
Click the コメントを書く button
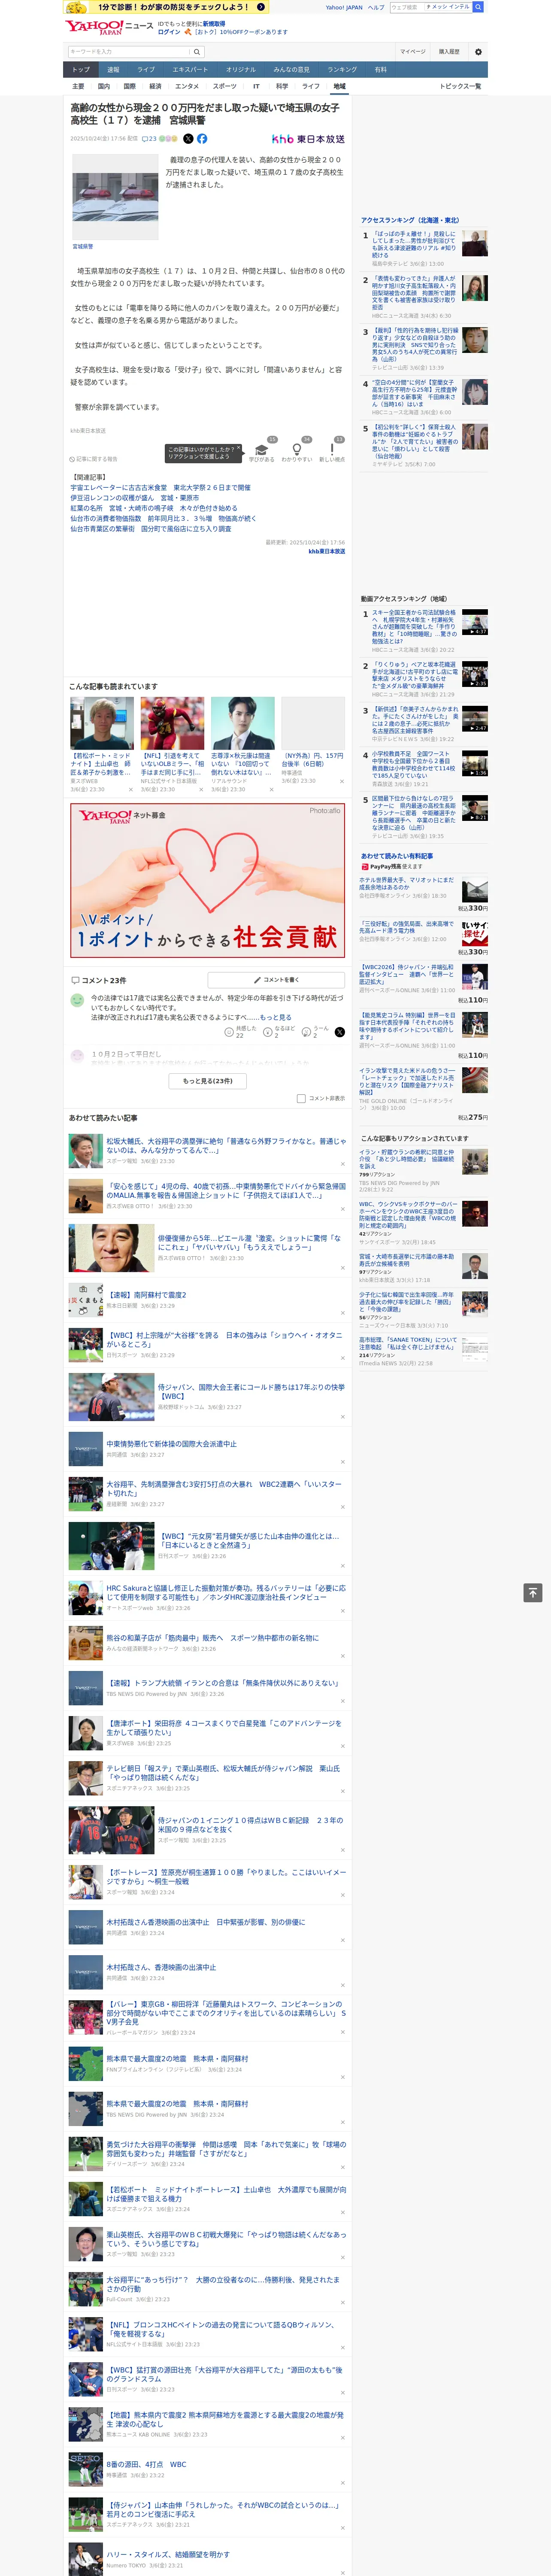click(x=276, y=980)
